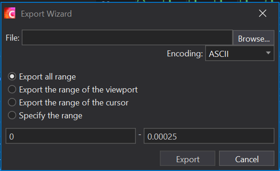Select the Specify the range radio button
Viewport: 280px width, 171px height.
12,115
